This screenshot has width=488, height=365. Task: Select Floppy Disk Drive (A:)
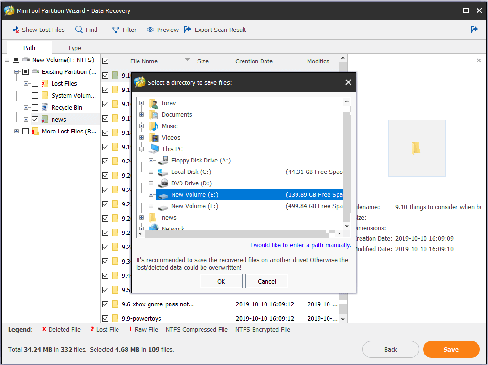tap(194, 160)
